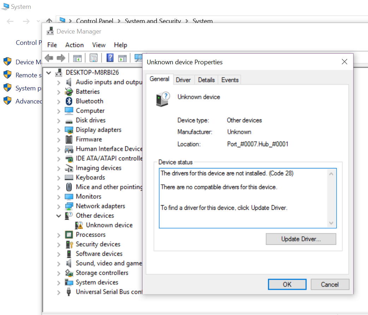Expand the Computer category
The image size is (368, 315).
click(x=59, y=111)
